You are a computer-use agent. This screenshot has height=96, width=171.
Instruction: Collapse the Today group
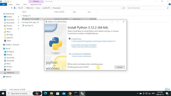click(21, 16)
